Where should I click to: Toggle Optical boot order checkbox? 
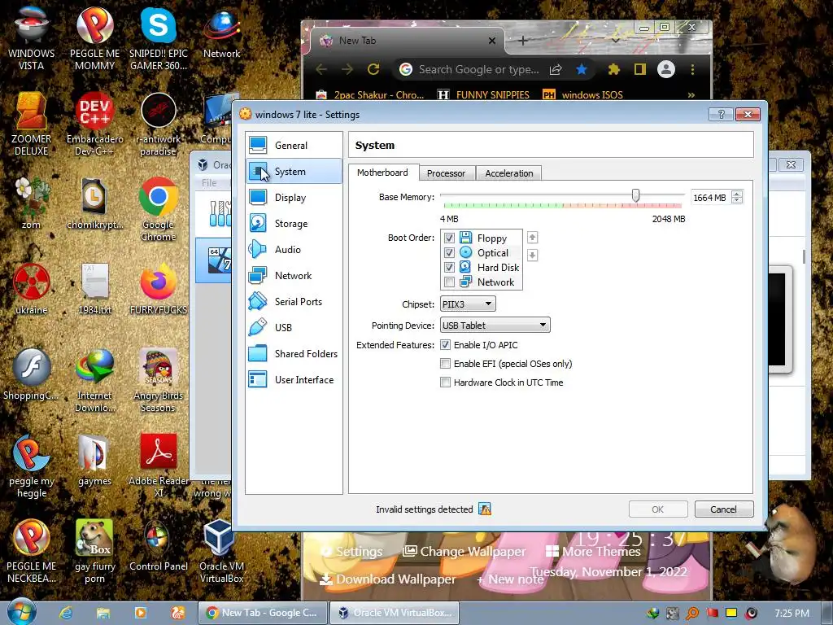pos(449,252)
